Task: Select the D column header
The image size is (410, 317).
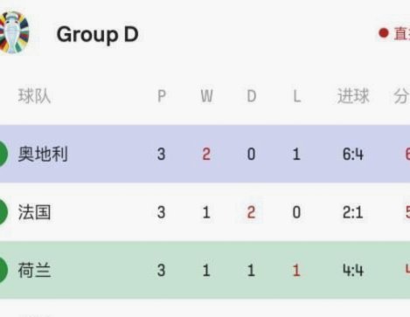Action: pos(252,96)
